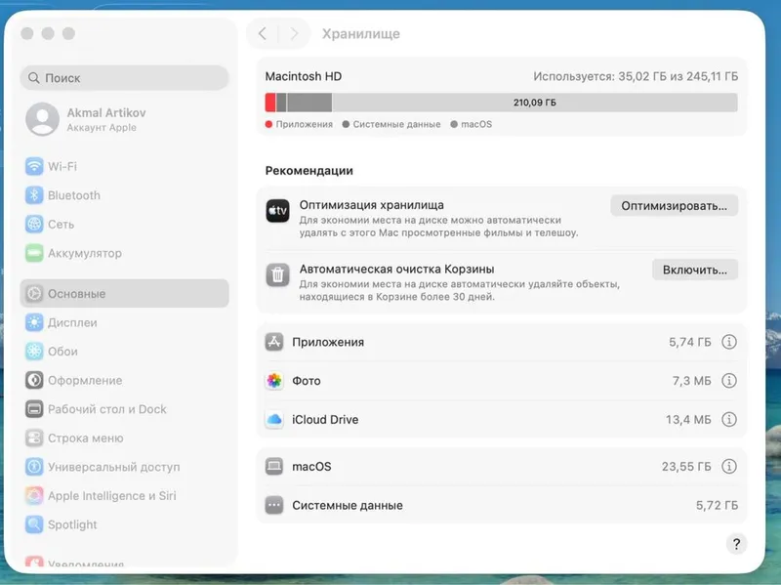The image size is (781, 585).
Task: Open Wi-Fi settings in sidebar
Action: pyautogui.click(x=125, y=166)
